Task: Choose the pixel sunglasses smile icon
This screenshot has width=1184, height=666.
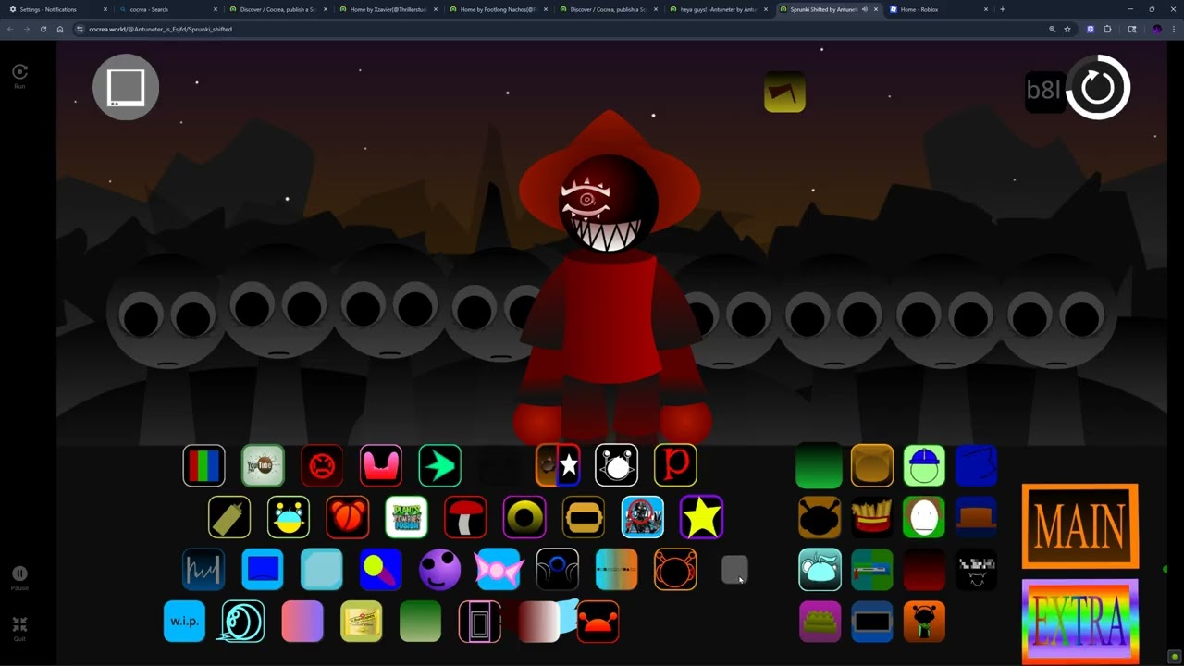Action: tap(976, 569)
